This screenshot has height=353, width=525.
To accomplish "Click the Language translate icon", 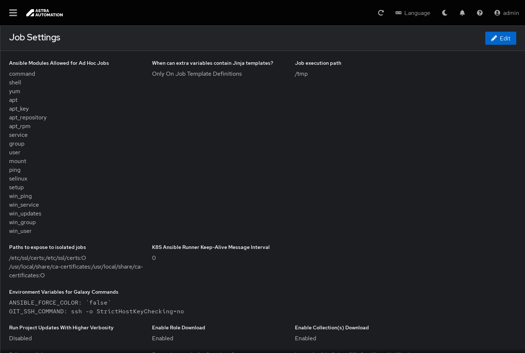I will (398, 13).
